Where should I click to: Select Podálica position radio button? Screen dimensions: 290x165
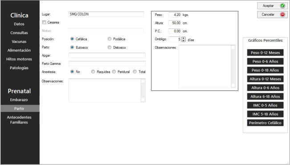tap(110, 39)
